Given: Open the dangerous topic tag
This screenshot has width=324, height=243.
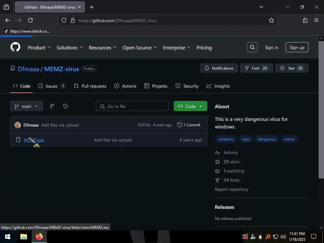Looking at the screenshot, I should [x=267, y=139].
